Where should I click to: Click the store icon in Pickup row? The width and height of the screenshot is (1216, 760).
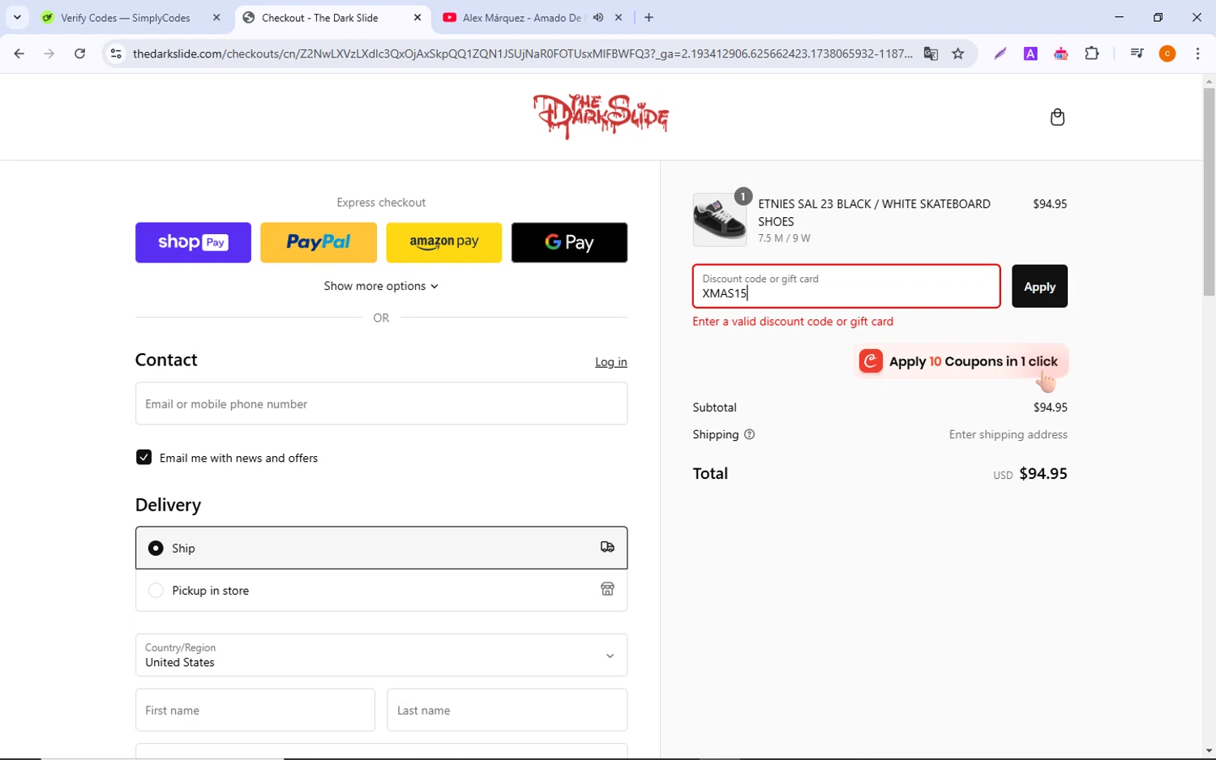607,589
